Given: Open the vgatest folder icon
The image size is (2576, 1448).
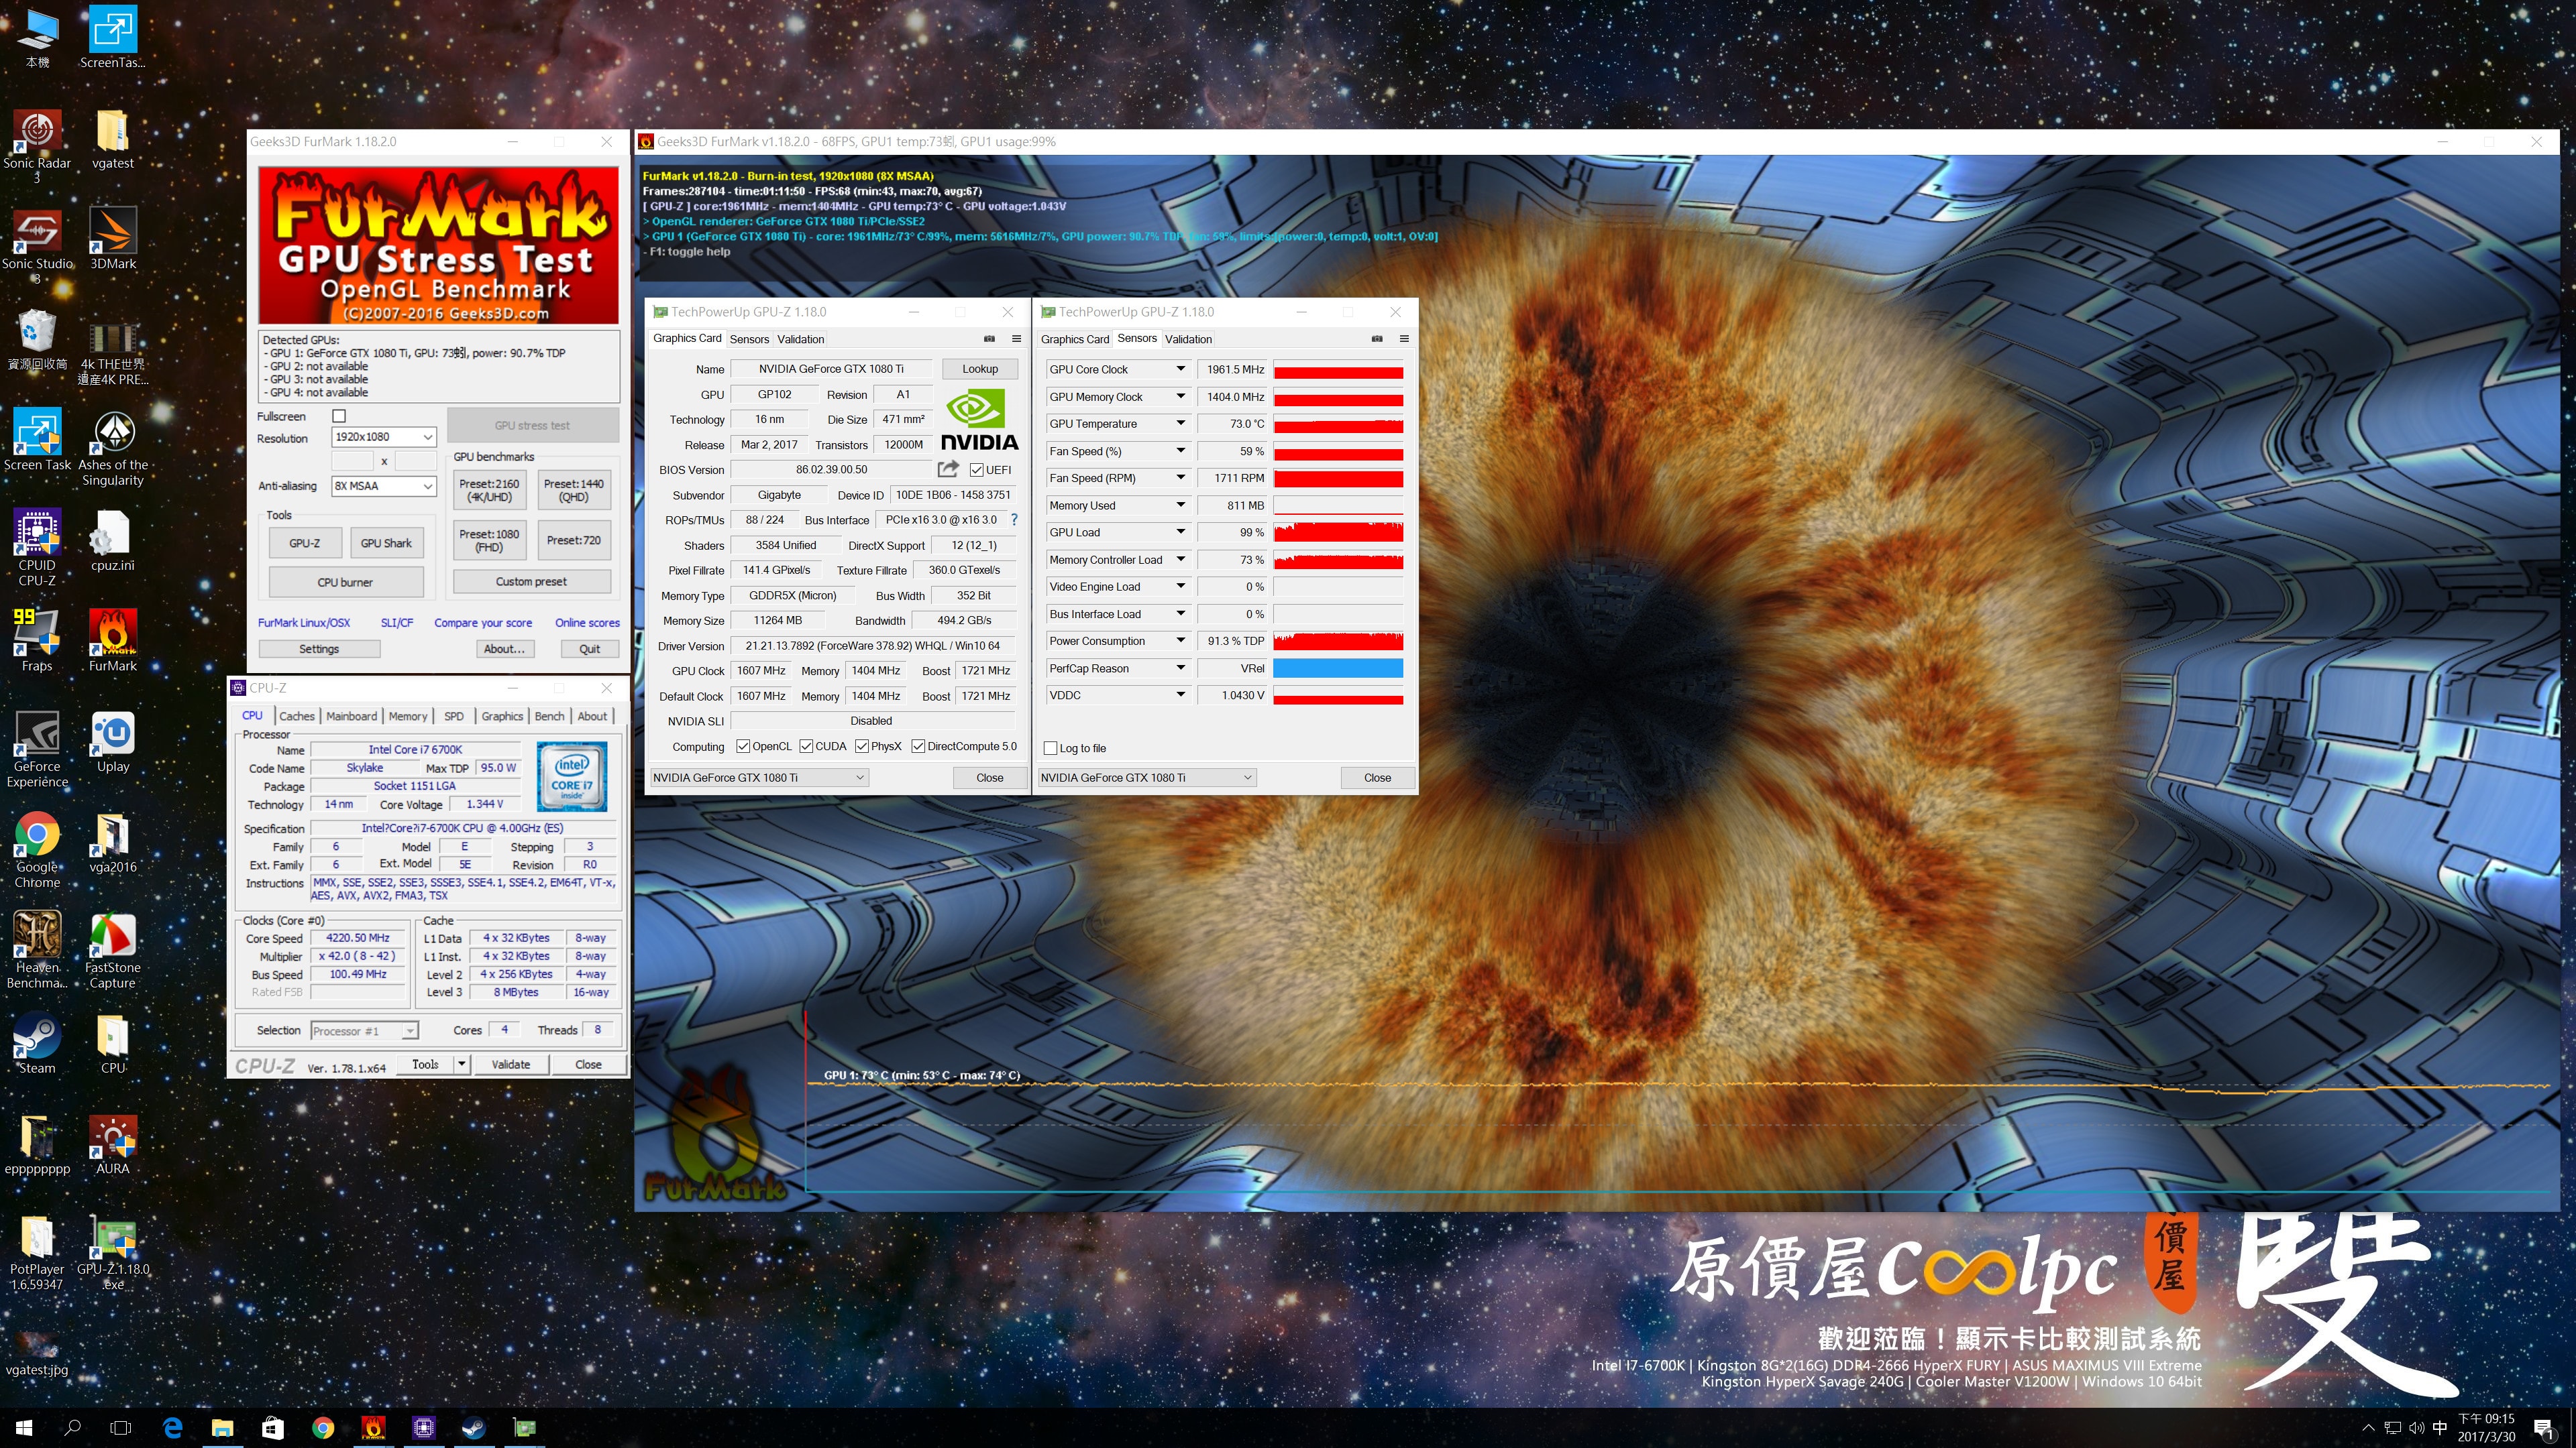Looking at the screenshot, I should pyautogui.click(x=112, y=140).
